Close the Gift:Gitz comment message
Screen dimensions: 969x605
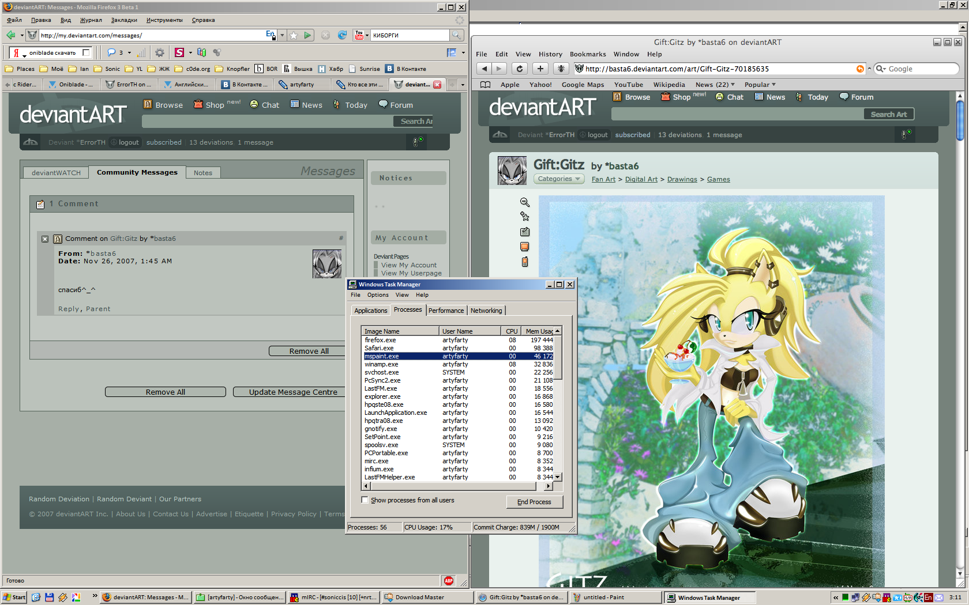click(x=45, y=239)
